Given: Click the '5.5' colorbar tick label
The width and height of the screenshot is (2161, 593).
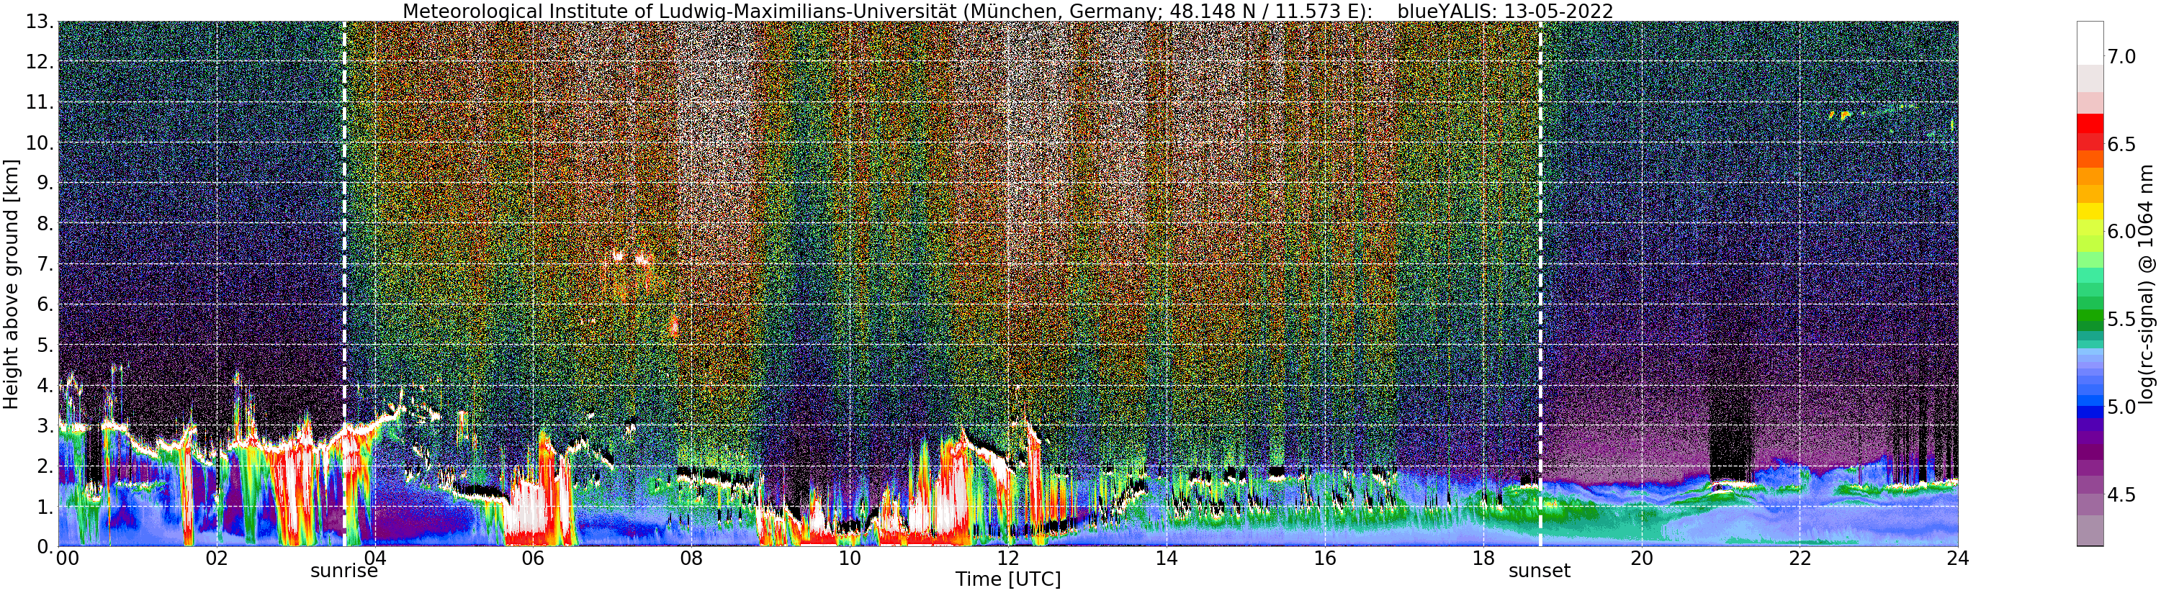Looking at the screenshot, I should [x=2121, y=320].
